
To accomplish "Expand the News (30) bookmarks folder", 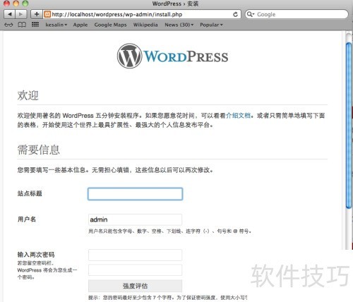I will click(x=179, y=25).
